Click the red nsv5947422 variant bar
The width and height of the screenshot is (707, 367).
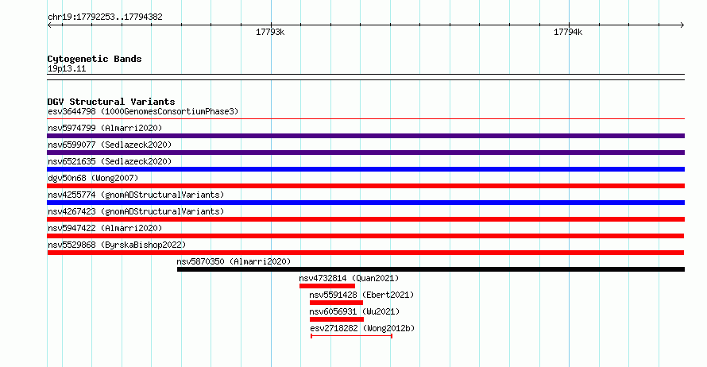click(x=365, y=236)
